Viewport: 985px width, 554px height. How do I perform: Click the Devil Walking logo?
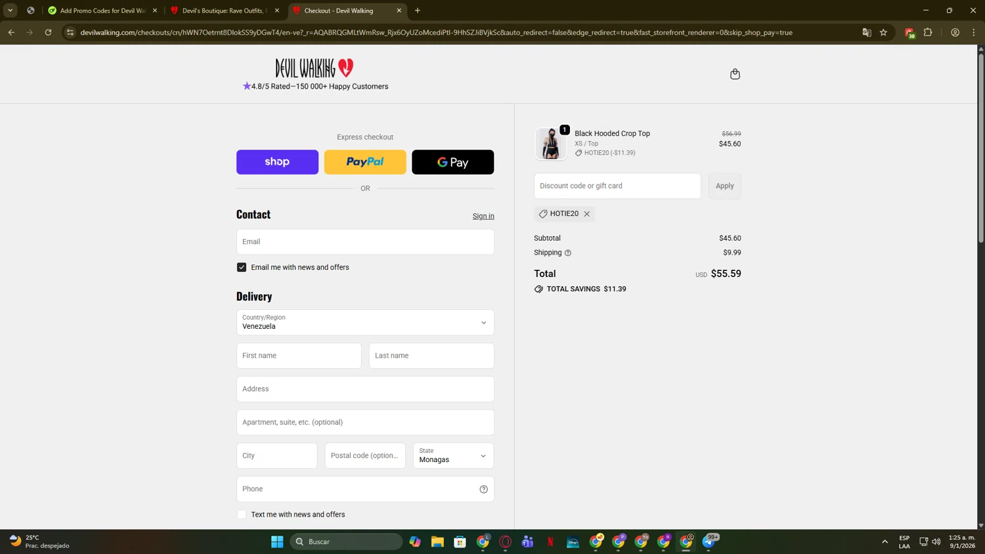(x=315, y=68)
